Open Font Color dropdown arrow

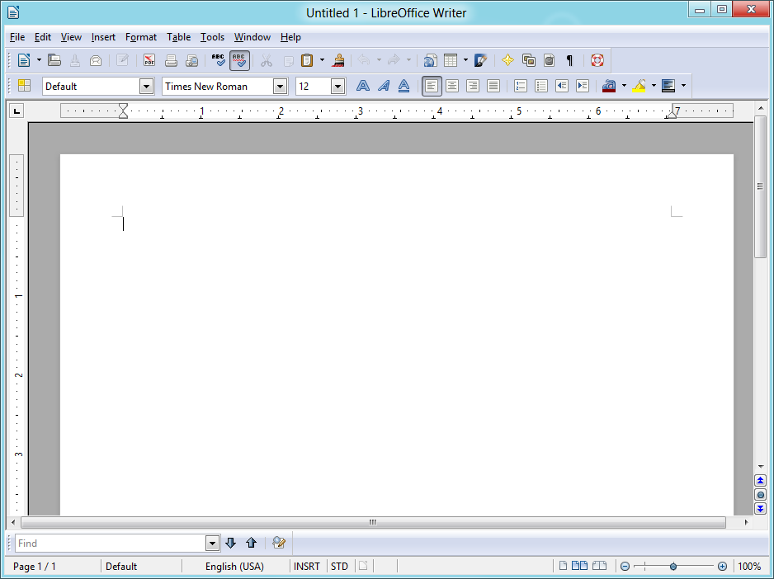(x=624, y=86)
